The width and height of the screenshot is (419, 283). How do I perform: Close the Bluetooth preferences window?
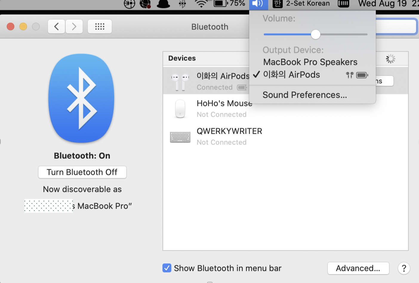(10, 27)
